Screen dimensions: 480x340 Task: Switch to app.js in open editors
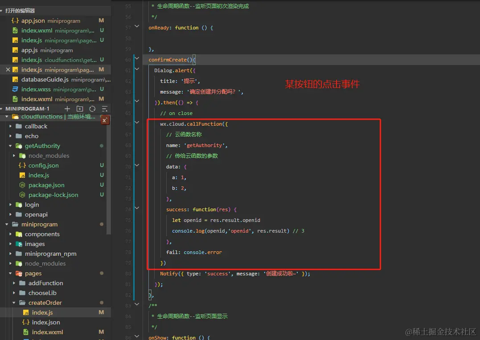pos(29,50)
